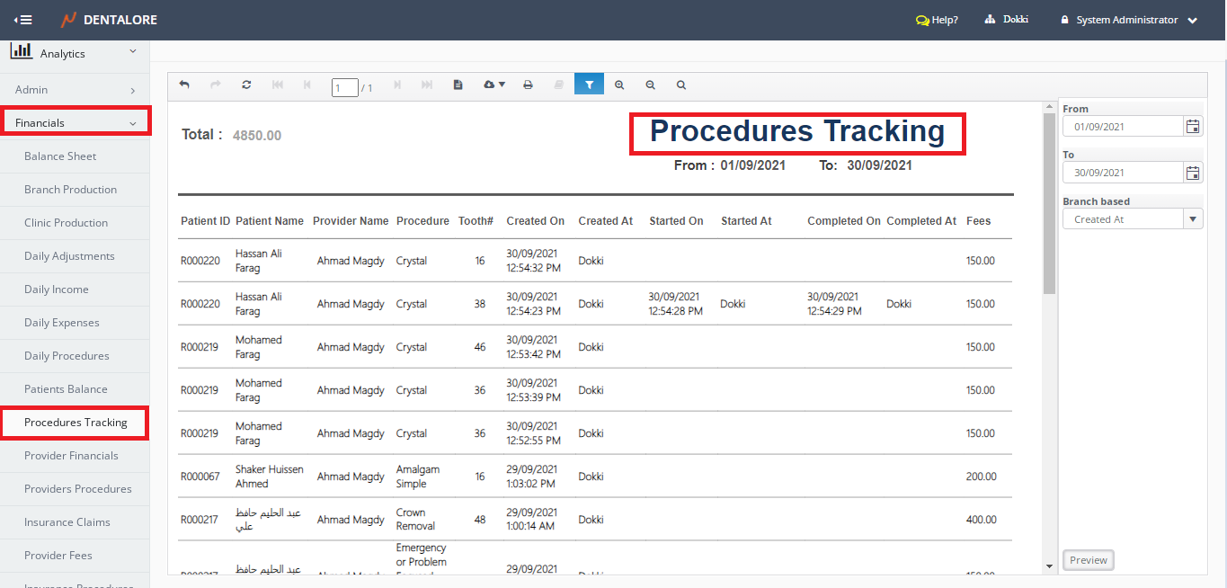Open the export download dropdown
1227x588 pixels.
[494, 85]
